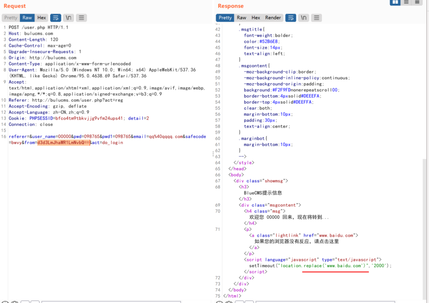Click the 'Content-Length: 120' header
Screen dimensions: 429x303
pos(33,39)
